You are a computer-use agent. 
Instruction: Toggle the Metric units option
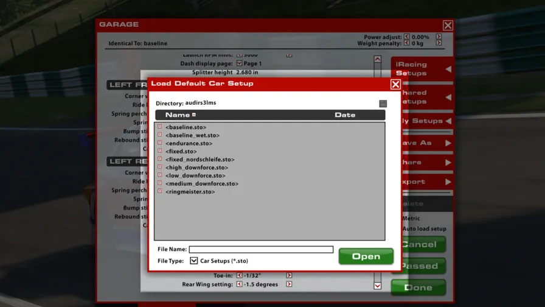click(x=411, y=218)
